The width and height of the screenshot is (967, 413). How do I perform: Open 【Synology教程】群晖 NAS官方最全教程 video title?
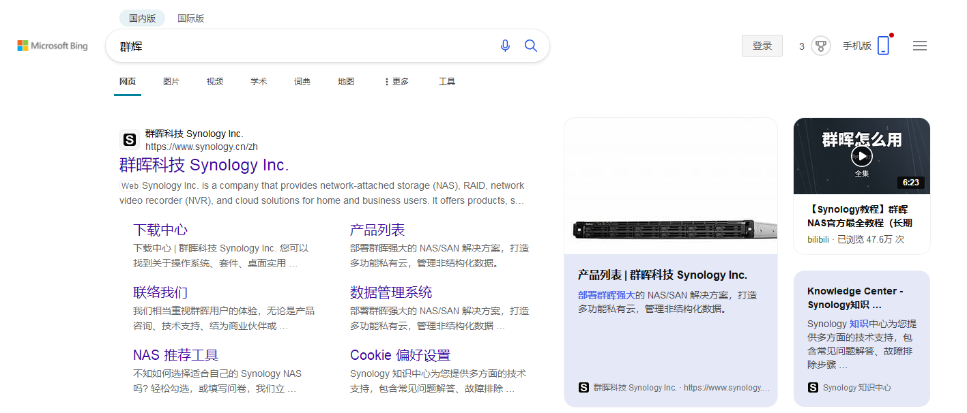coord(860,216)
